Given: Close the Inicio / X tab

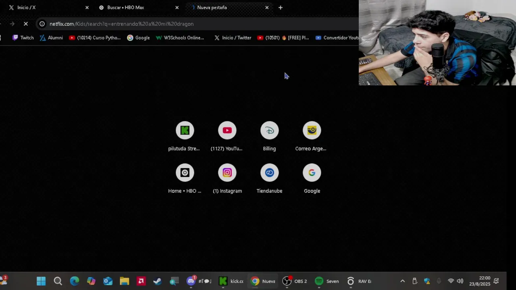Looking at the screenshot, I should click(87, 7).
